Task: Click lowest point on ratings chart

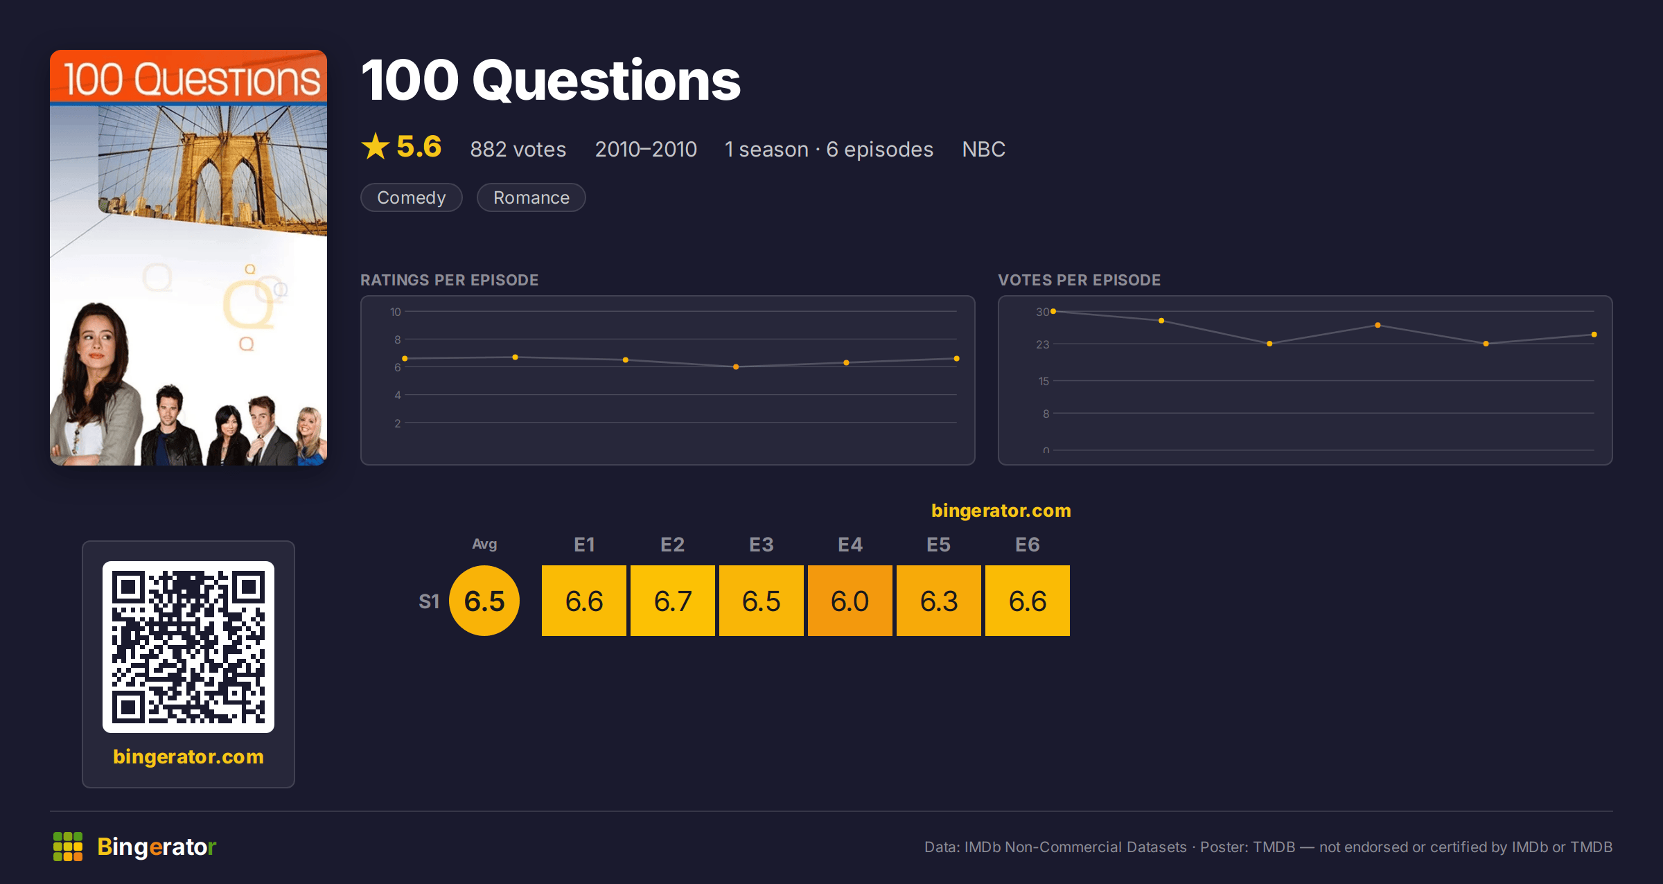Action: 736,366
